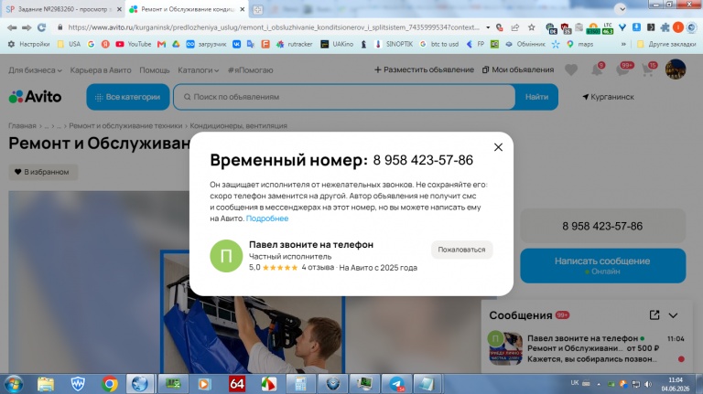Click the Пожаловаться button
Viewport: 703px width, 394px height.
(x=461, y=250)
